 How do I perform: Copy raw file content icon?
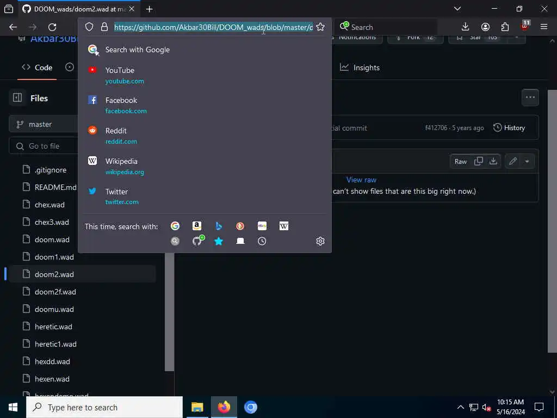click(479, 161)
